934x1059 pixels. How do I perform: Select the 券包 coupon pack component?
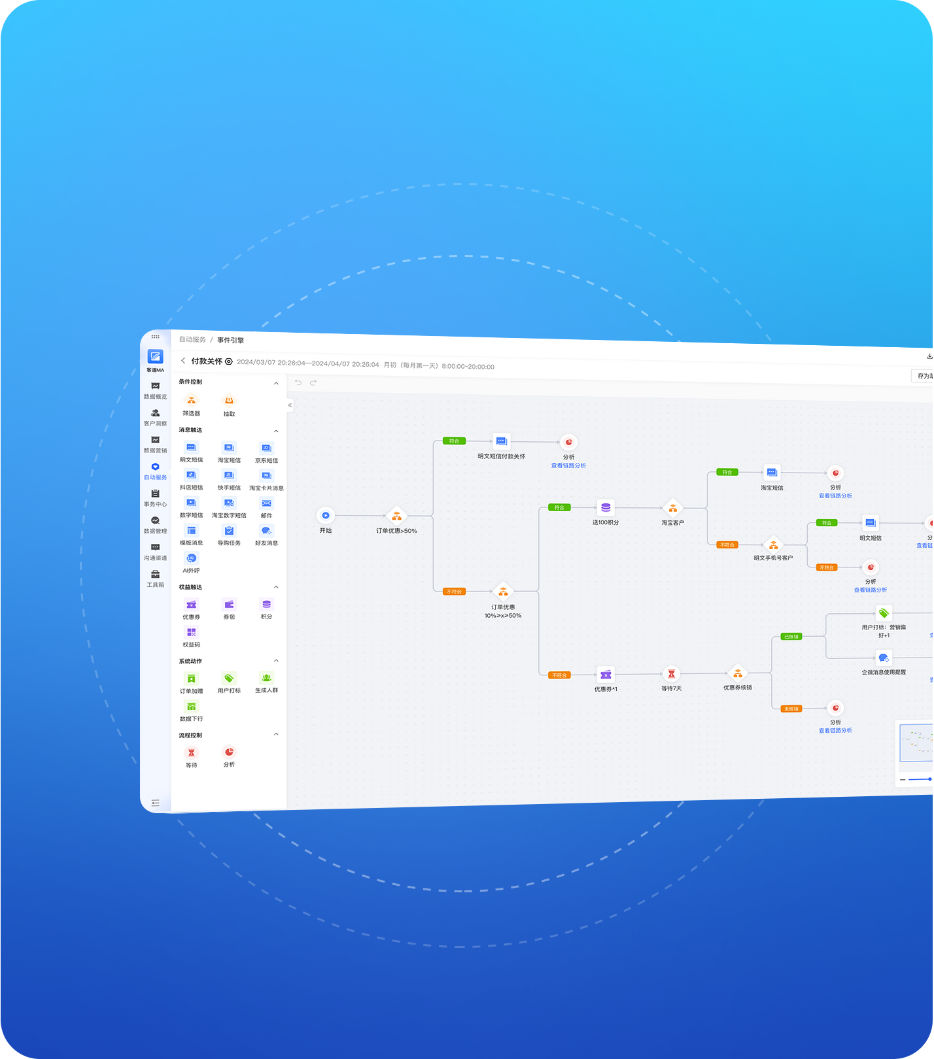[x=229, y=609]
